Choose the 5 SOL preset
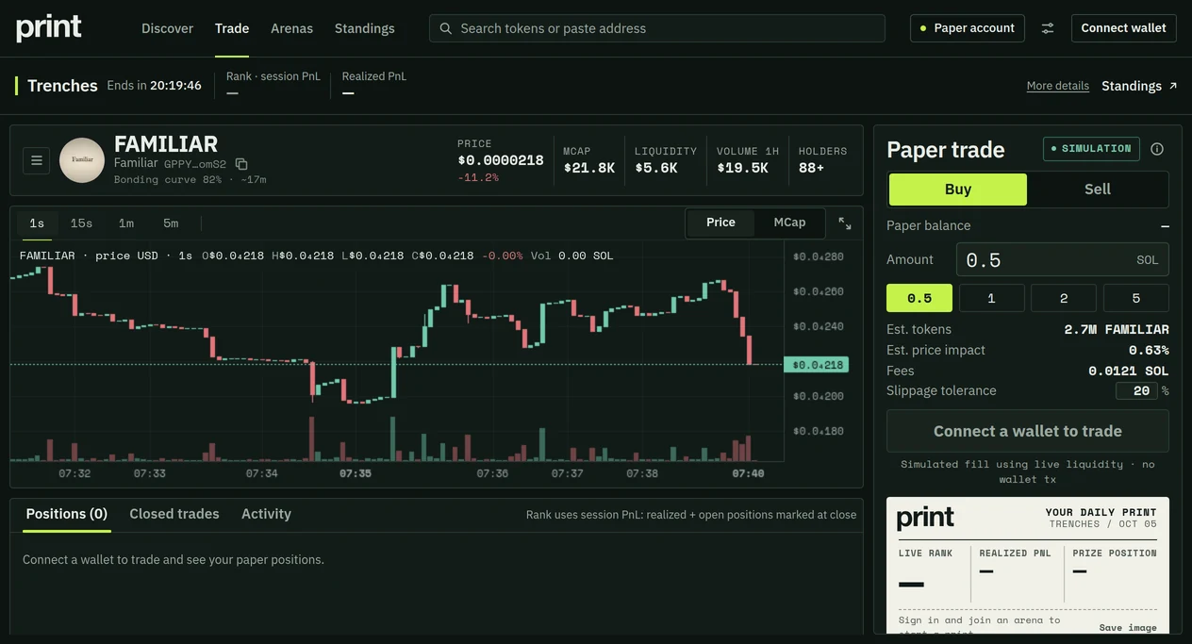This screenshot has width=1192, height=644. [1136, 298]
